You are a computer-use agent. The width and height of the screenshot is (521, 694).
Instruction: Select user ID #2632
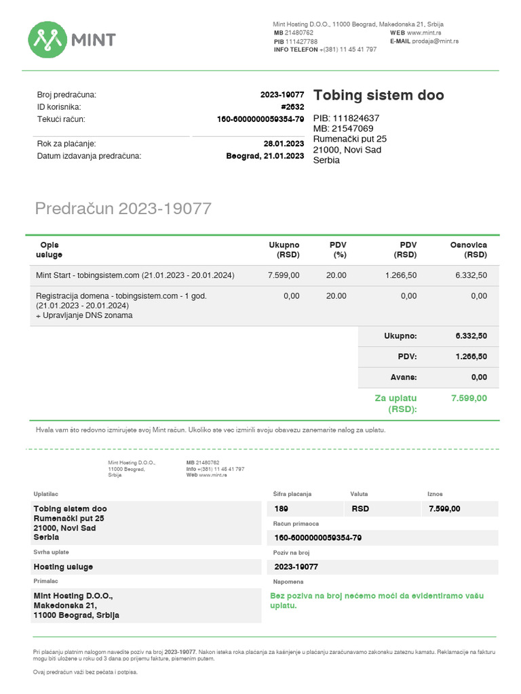(292, 106)
